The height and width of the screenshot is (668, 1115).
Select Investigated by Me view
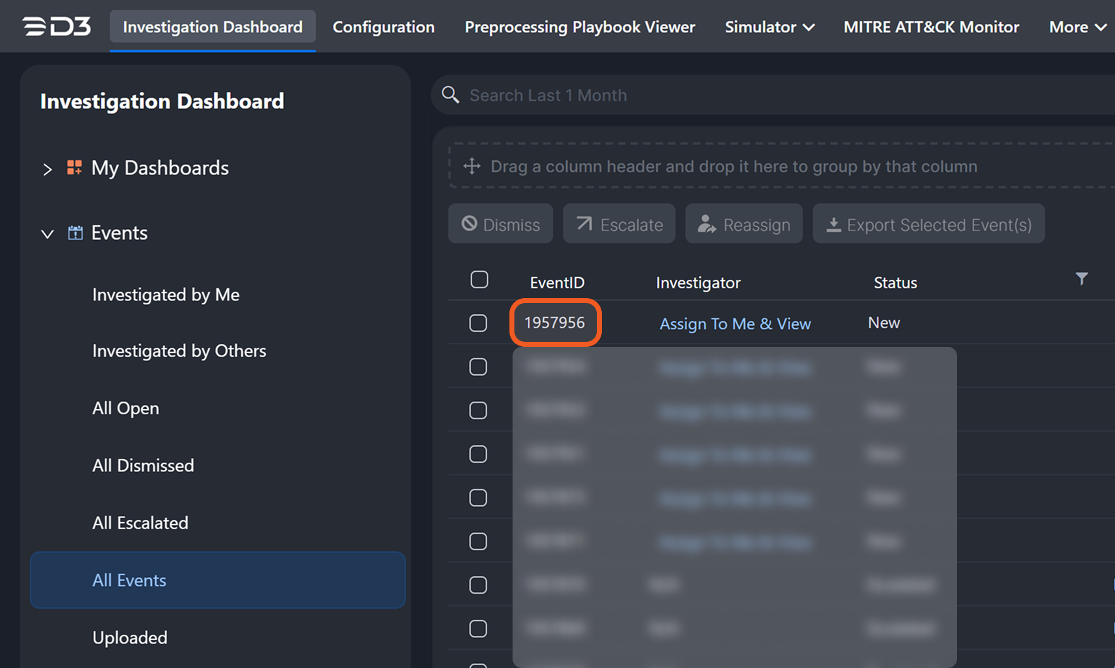pos(166,294)
